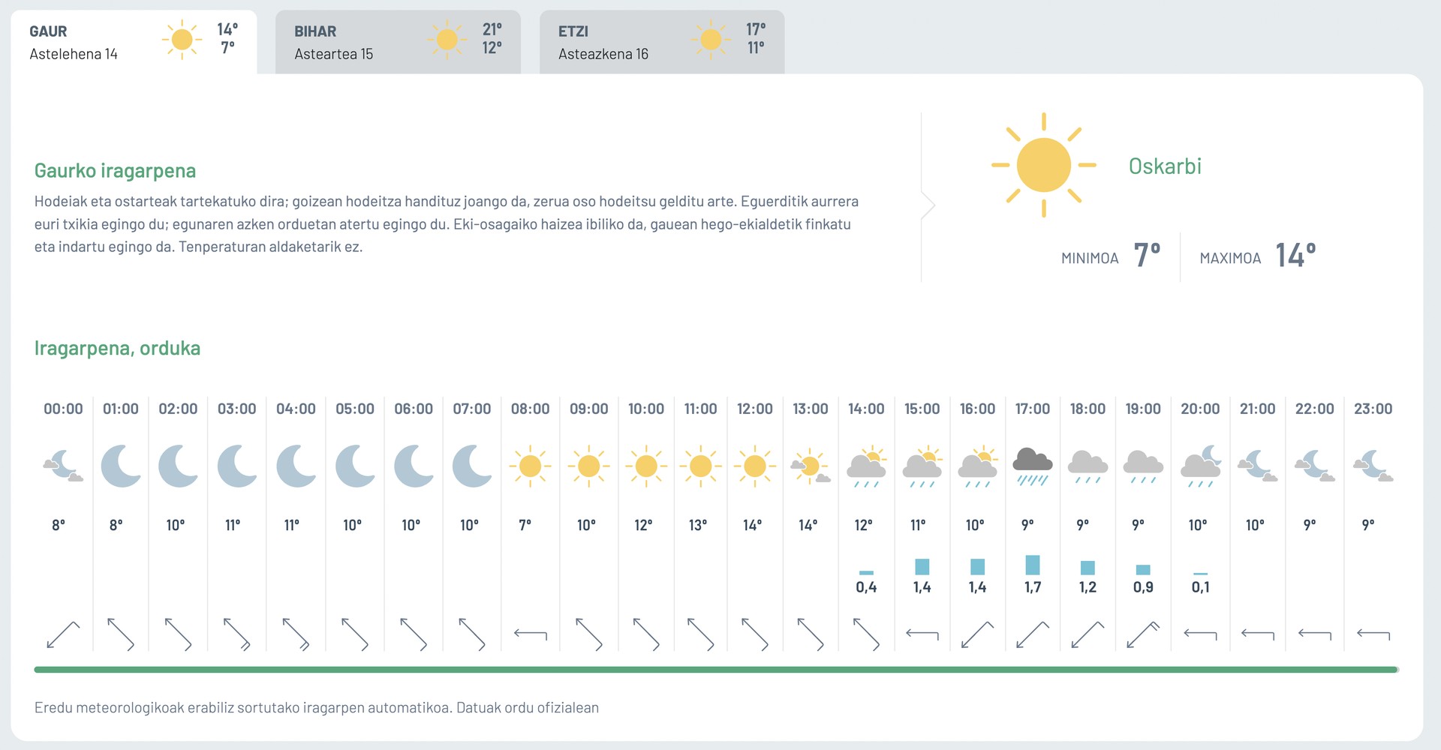1441x750 pixels.
Task: Click the 21:00 hour label
Action: [1257, 409]
